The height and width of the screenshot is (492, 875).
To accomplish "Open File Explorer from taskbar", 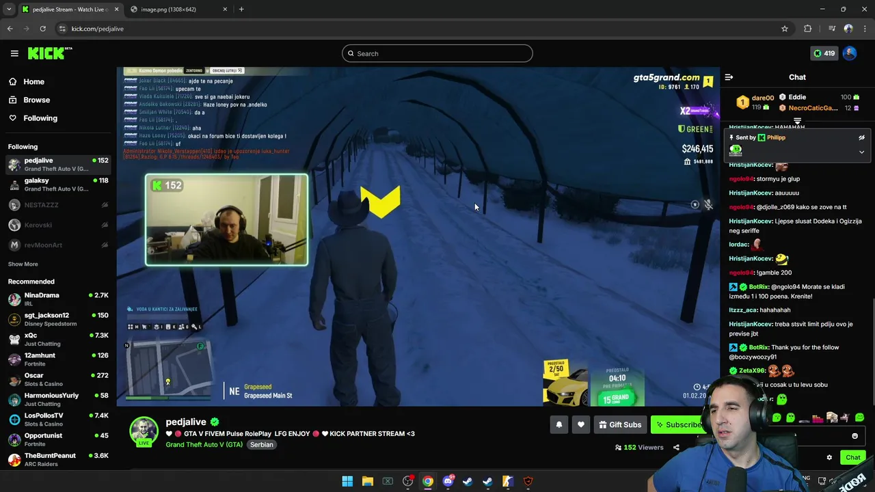I will (x=367, y=482).
